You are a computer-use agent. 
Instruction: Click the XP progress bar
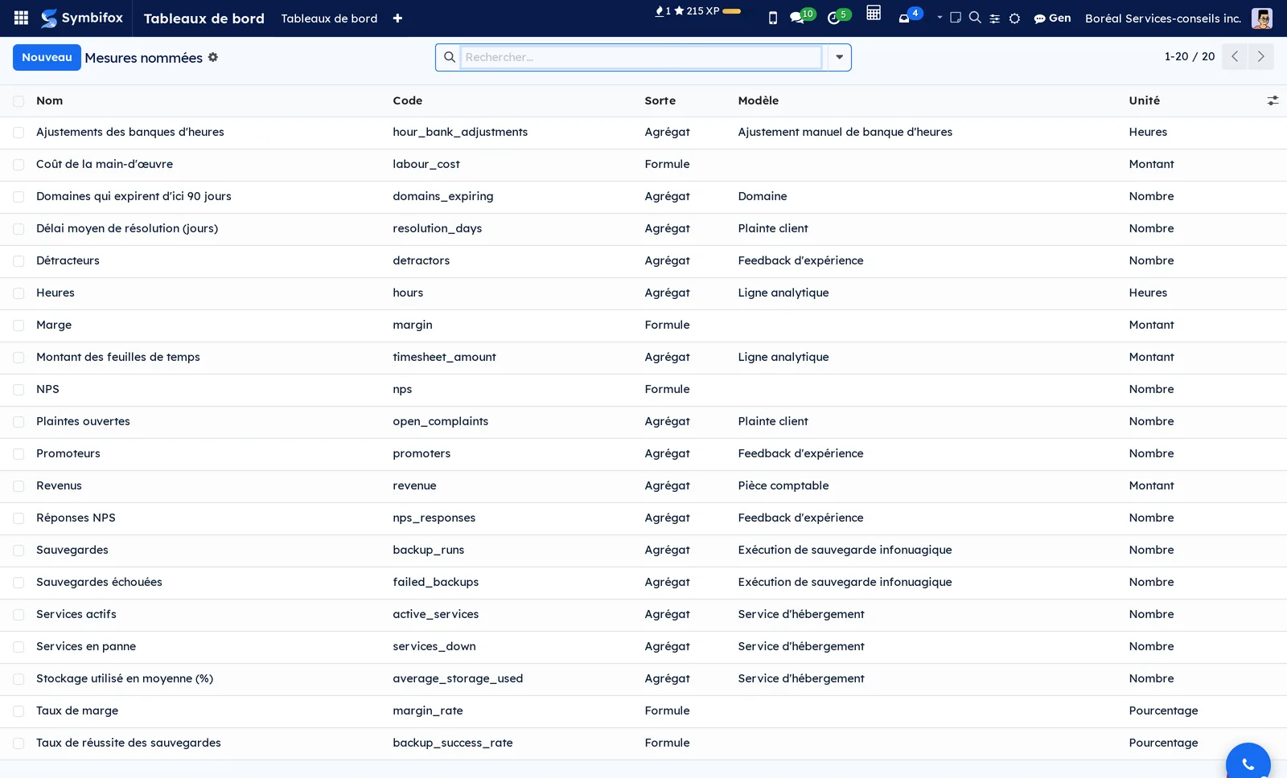[732, 11]
